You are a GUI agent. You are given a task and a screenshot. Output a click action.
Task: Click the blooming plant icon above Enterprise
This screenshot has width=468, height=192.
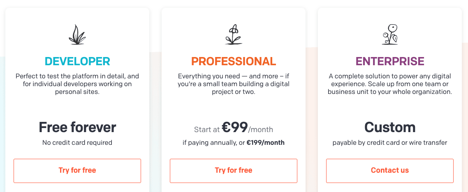coord(390,34)
